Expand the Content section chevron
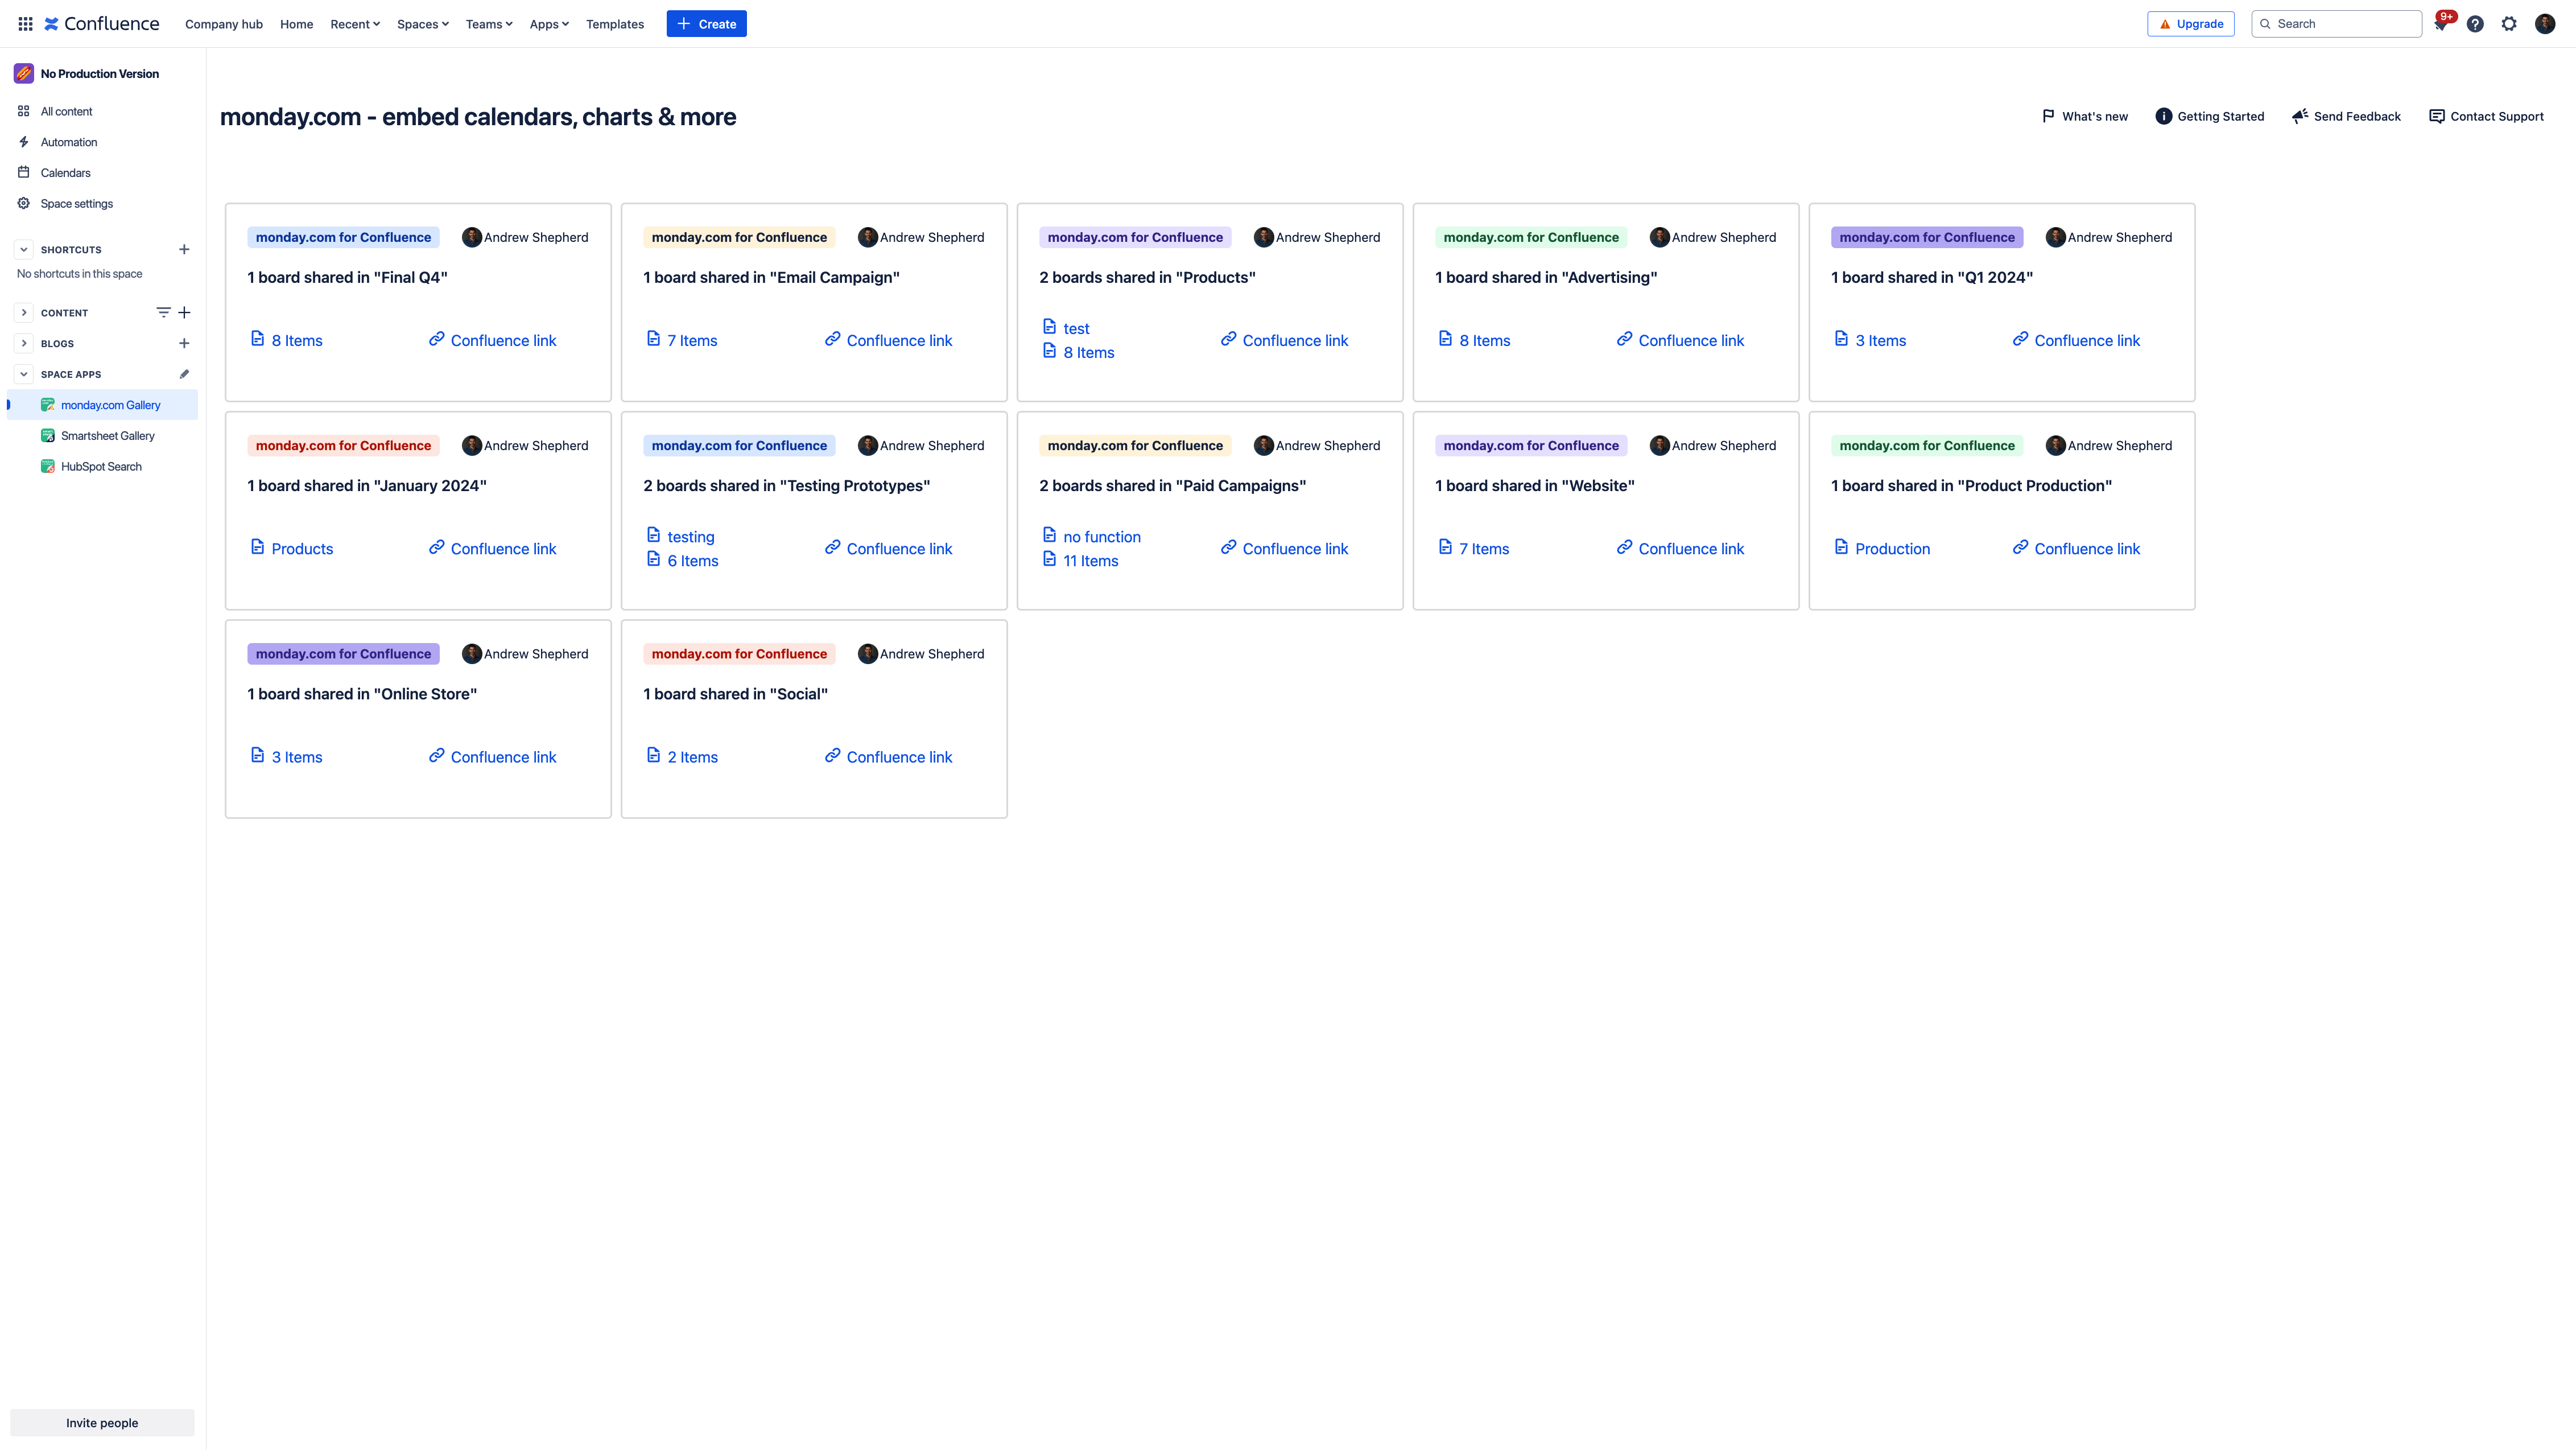This screenshot has width=2576, height=1450. (x=24, y=312)
